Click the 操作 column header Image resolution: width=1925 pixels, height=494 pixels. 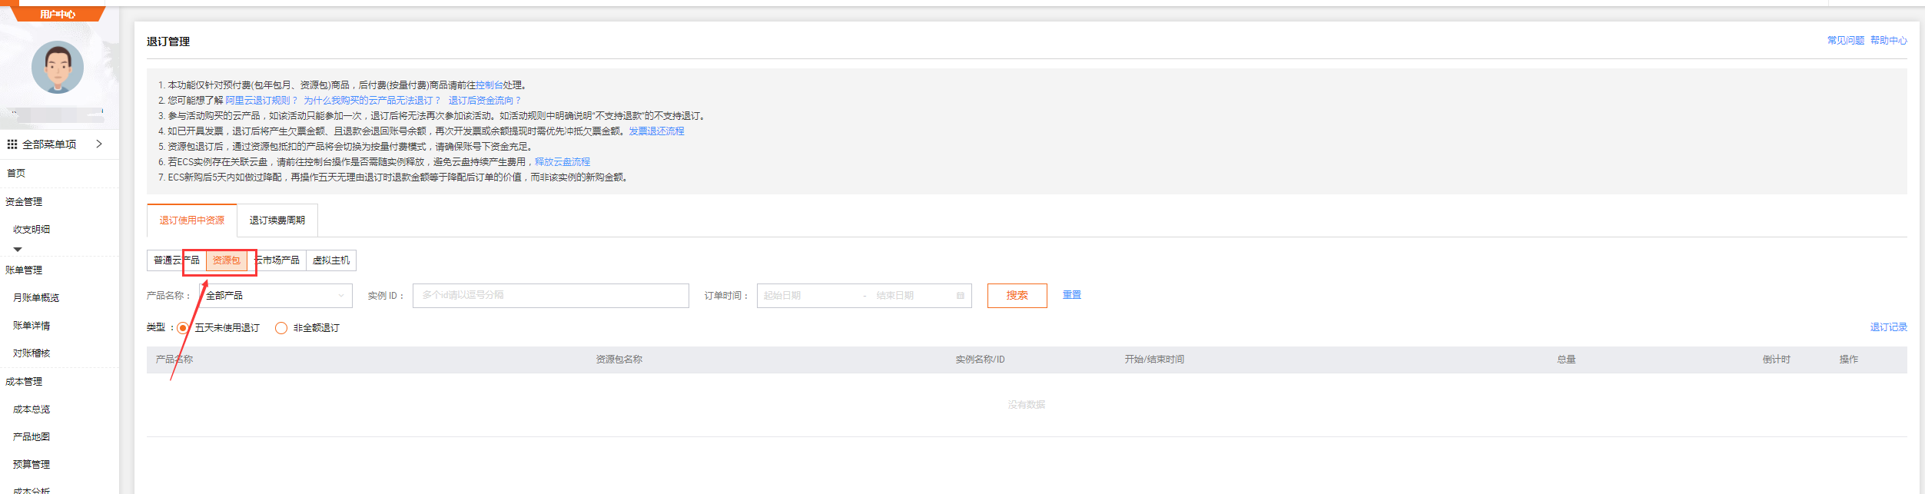coord(1848,360)
